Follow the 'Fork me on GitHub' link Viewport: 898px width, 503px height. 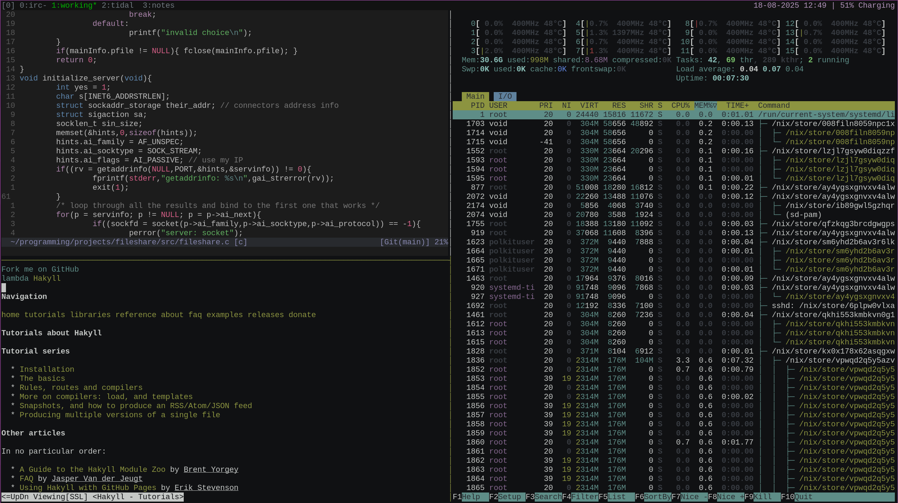point(40,269)
